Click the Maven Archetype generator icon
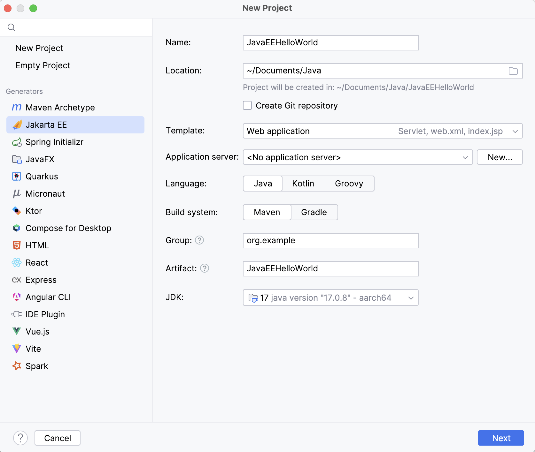The height and width of the screenshot is (452, 535). [17, 108]
